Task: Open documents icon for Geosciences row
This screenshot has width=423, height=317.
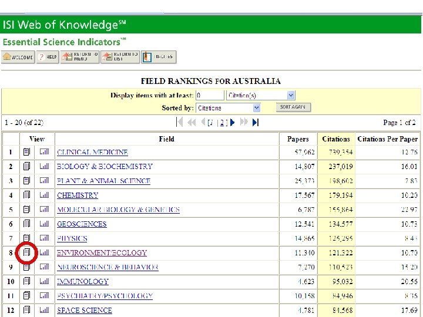Action: click(x=26, y=224)
